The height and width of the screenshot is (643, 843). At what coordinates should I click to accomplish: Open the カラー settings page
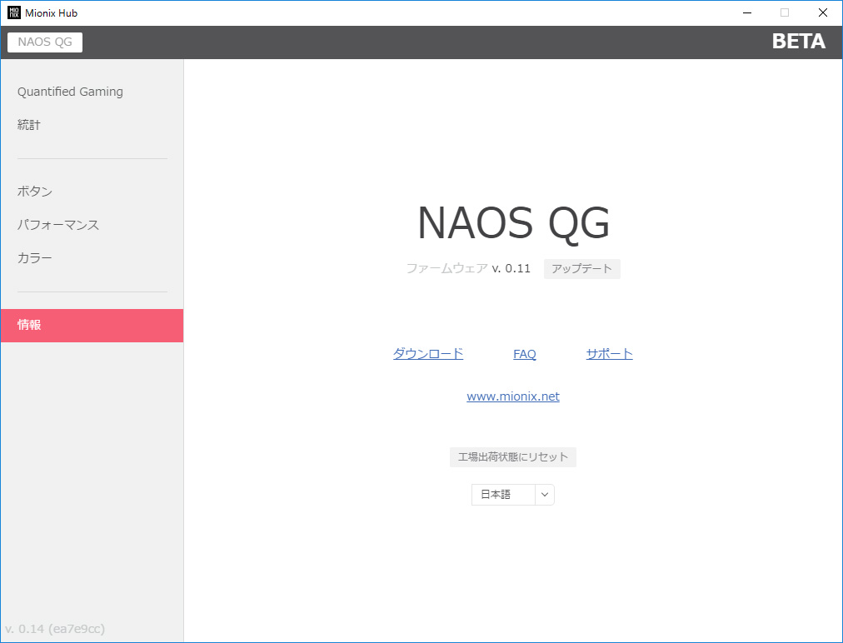pyautogui.click(x=35, y=258)
